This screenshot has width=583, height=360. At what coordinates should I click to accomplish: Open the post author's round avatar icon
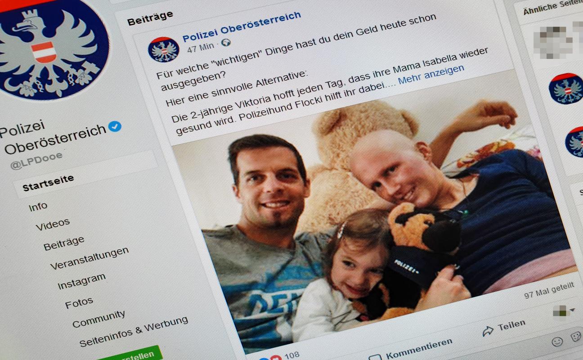[164, 49]
